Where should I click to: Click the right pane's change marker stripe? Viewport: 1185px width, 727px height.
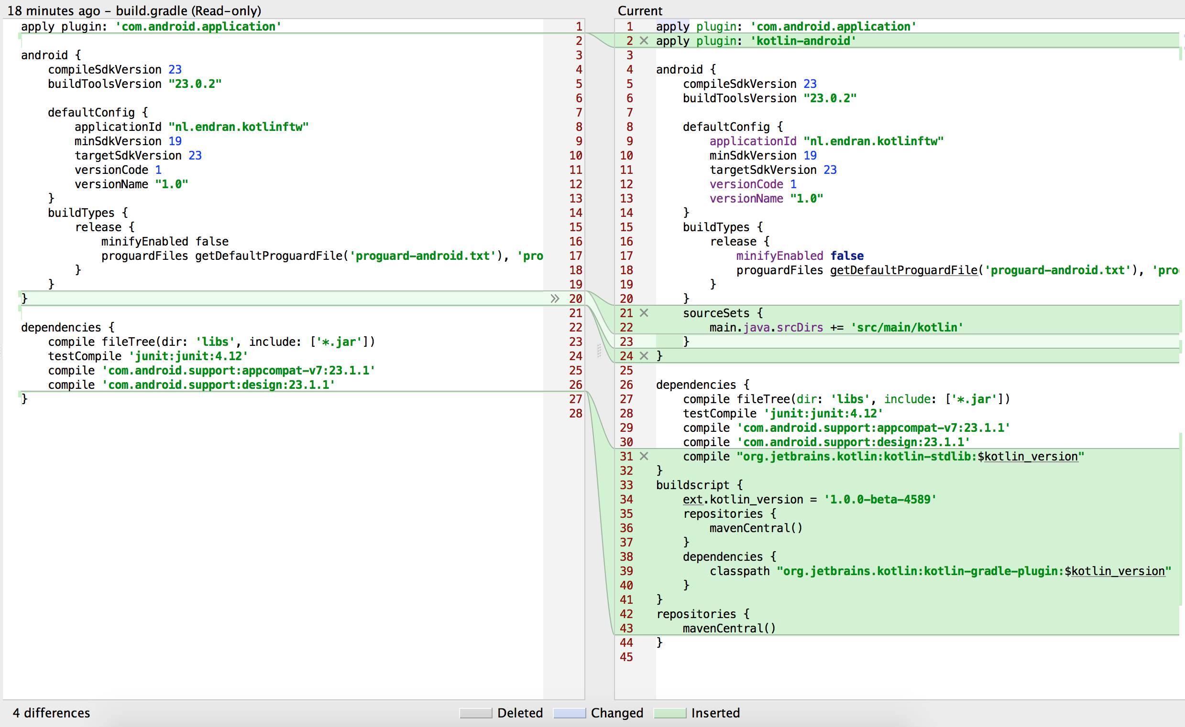pyautogui.click(x=1181, y=337)
